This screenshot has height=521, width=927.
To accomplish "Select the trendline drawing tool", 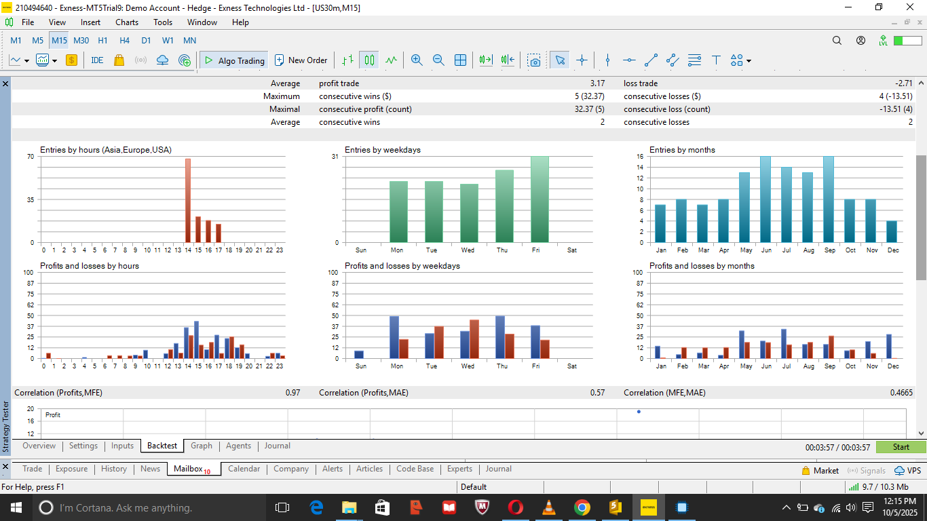I will pyautogui.click(x=651, y=60).
